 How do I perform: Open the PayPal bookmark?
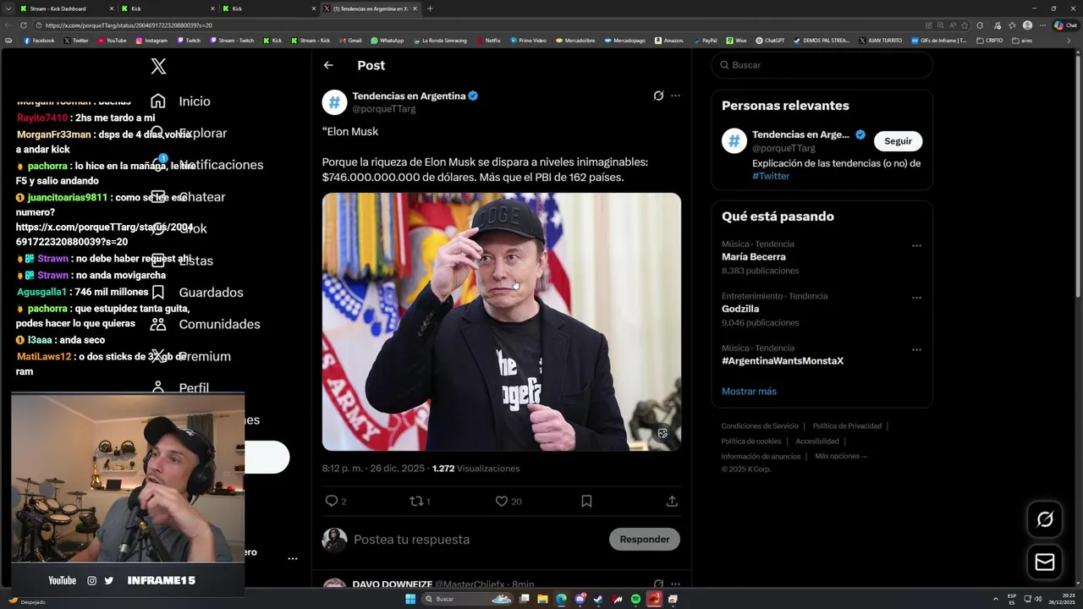[x=705, y=41]
